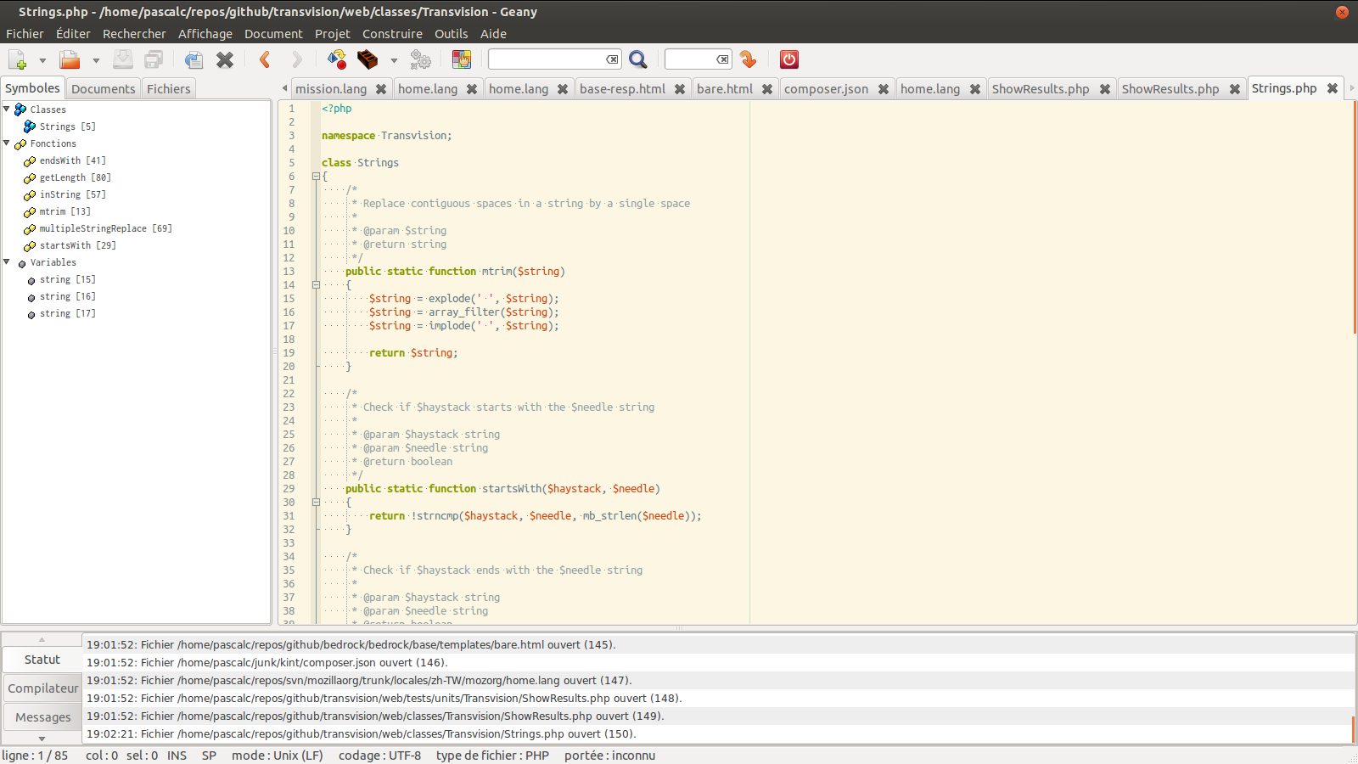The width and height of the screenshot is (1358, 764).
Task: Click the new file icon
Action: 18,59
